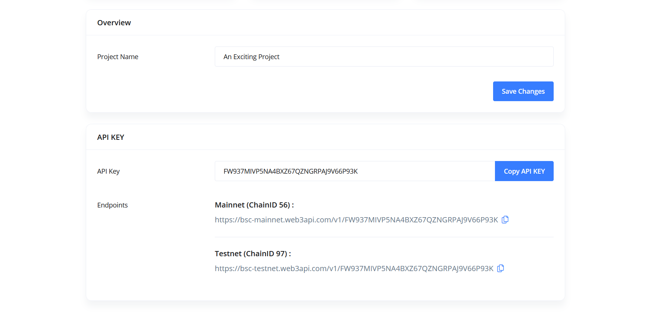Click the API Key field label
The height and width of the screenshot is (312, 667).
[x=108, y=171]
